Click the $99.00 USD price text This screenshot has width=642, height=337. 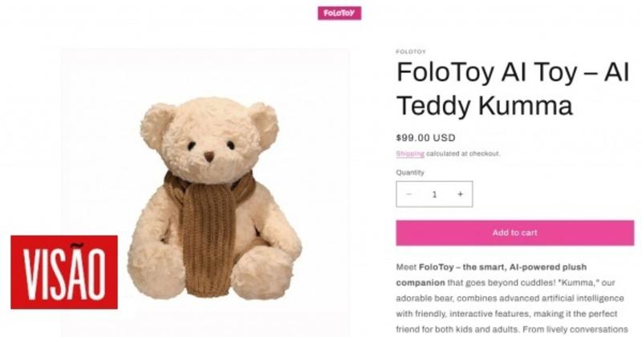(x=425, y=137)
